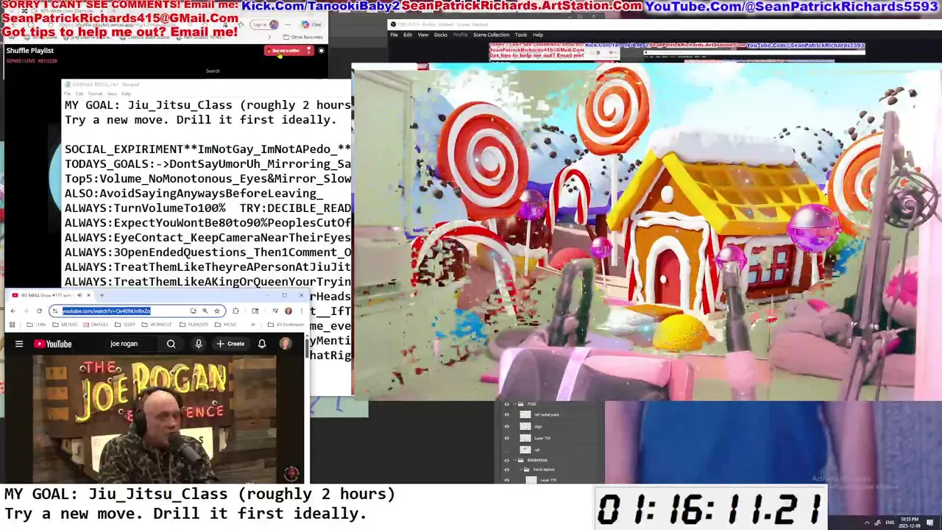Image resolution: width=942 pixels, height=530 pixels.
Task: Click the Shuffle Playlist Search field
Action: tap(213, 71)
